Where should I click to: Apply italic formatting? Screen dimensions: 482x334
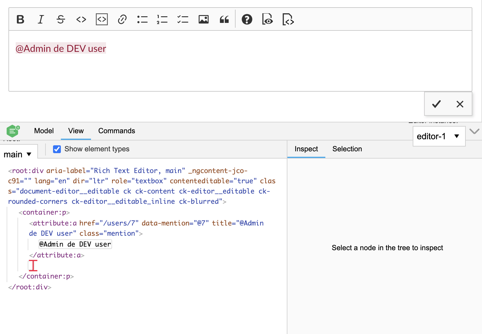(x=40, y=19)
